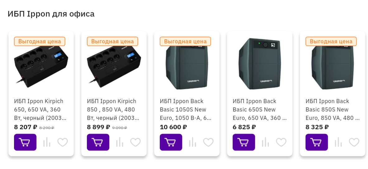This screenshot has height=169, width=368.
Task: Add Back Basic 1050S to cart
Action: pyautogui.click(x=171, y=142)
